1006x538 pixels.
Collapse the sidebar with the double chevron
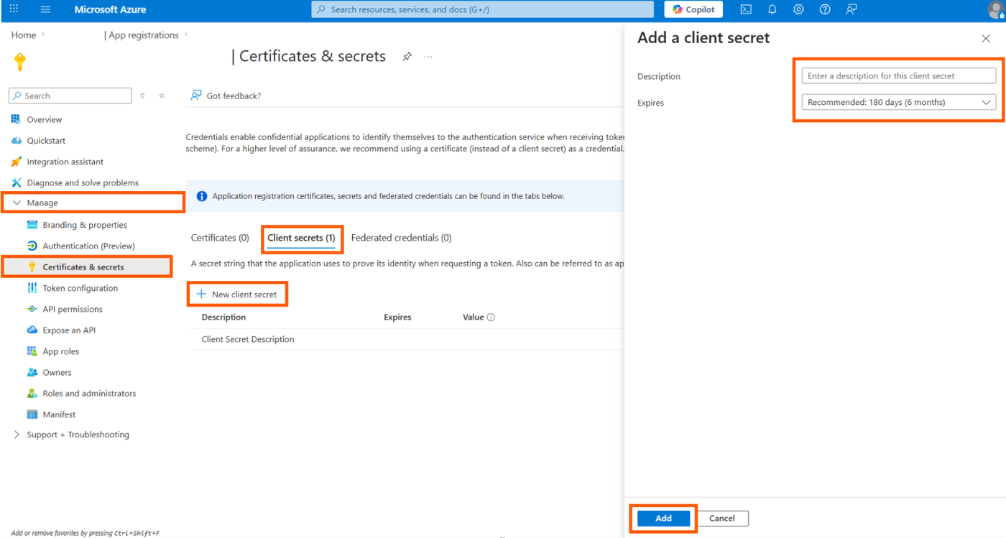coord(162,96)
